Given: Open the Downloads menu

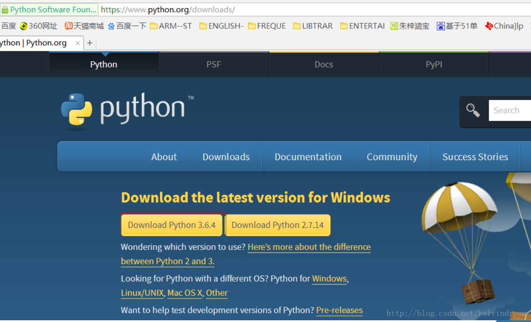Looking at the screenshot, I should [226, 157].
